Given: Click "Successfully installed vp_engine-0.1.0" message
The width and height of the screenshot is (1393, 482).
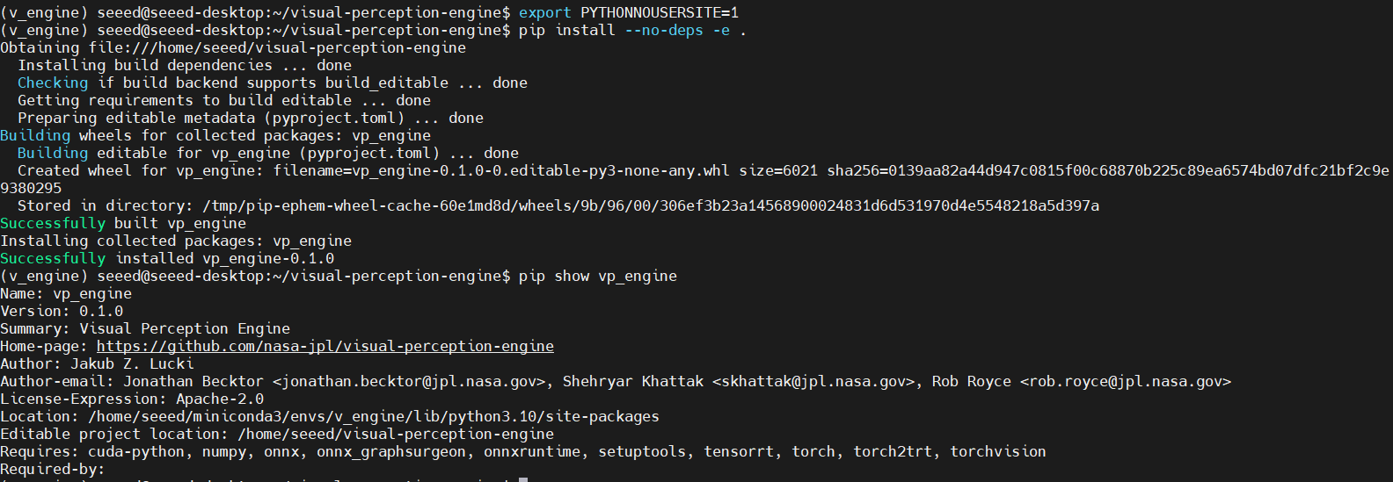Looking at the screenshot, I should [167, 258].
